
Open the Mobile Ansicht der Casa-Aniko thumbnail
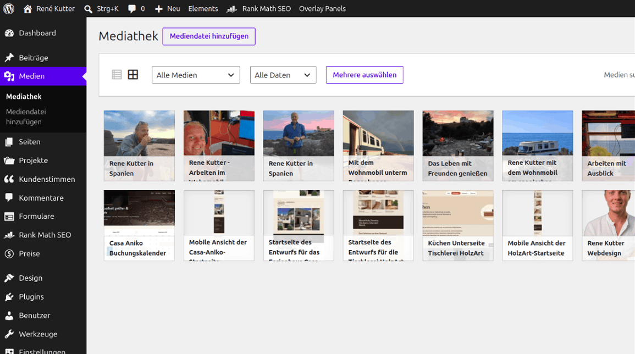[x=219, y=225]
